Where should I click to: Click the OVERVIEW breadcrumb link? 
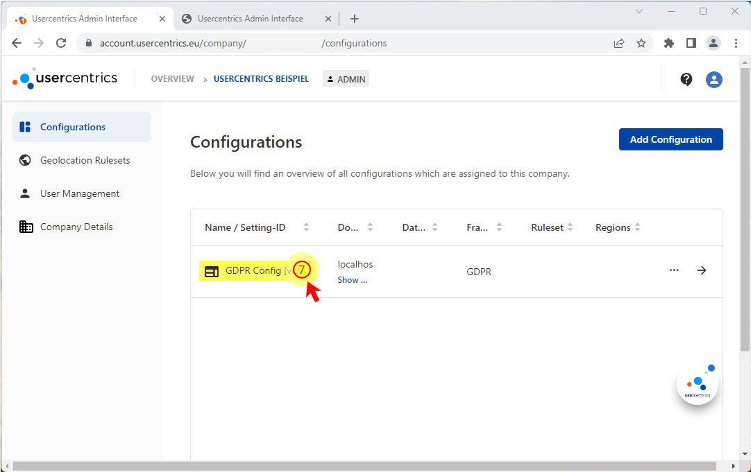173,79
